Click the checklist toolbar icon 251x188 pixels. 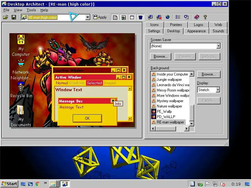178,17
